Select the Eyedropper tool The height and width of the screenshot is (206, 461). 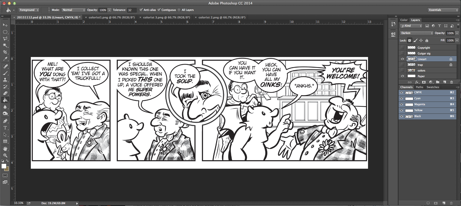pyautogui.click(x=5, y=59)
